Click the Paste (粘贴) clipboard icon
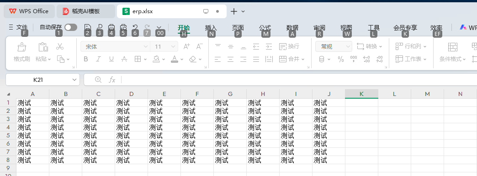This screenshot has width=477, height=176. point(43,47)
